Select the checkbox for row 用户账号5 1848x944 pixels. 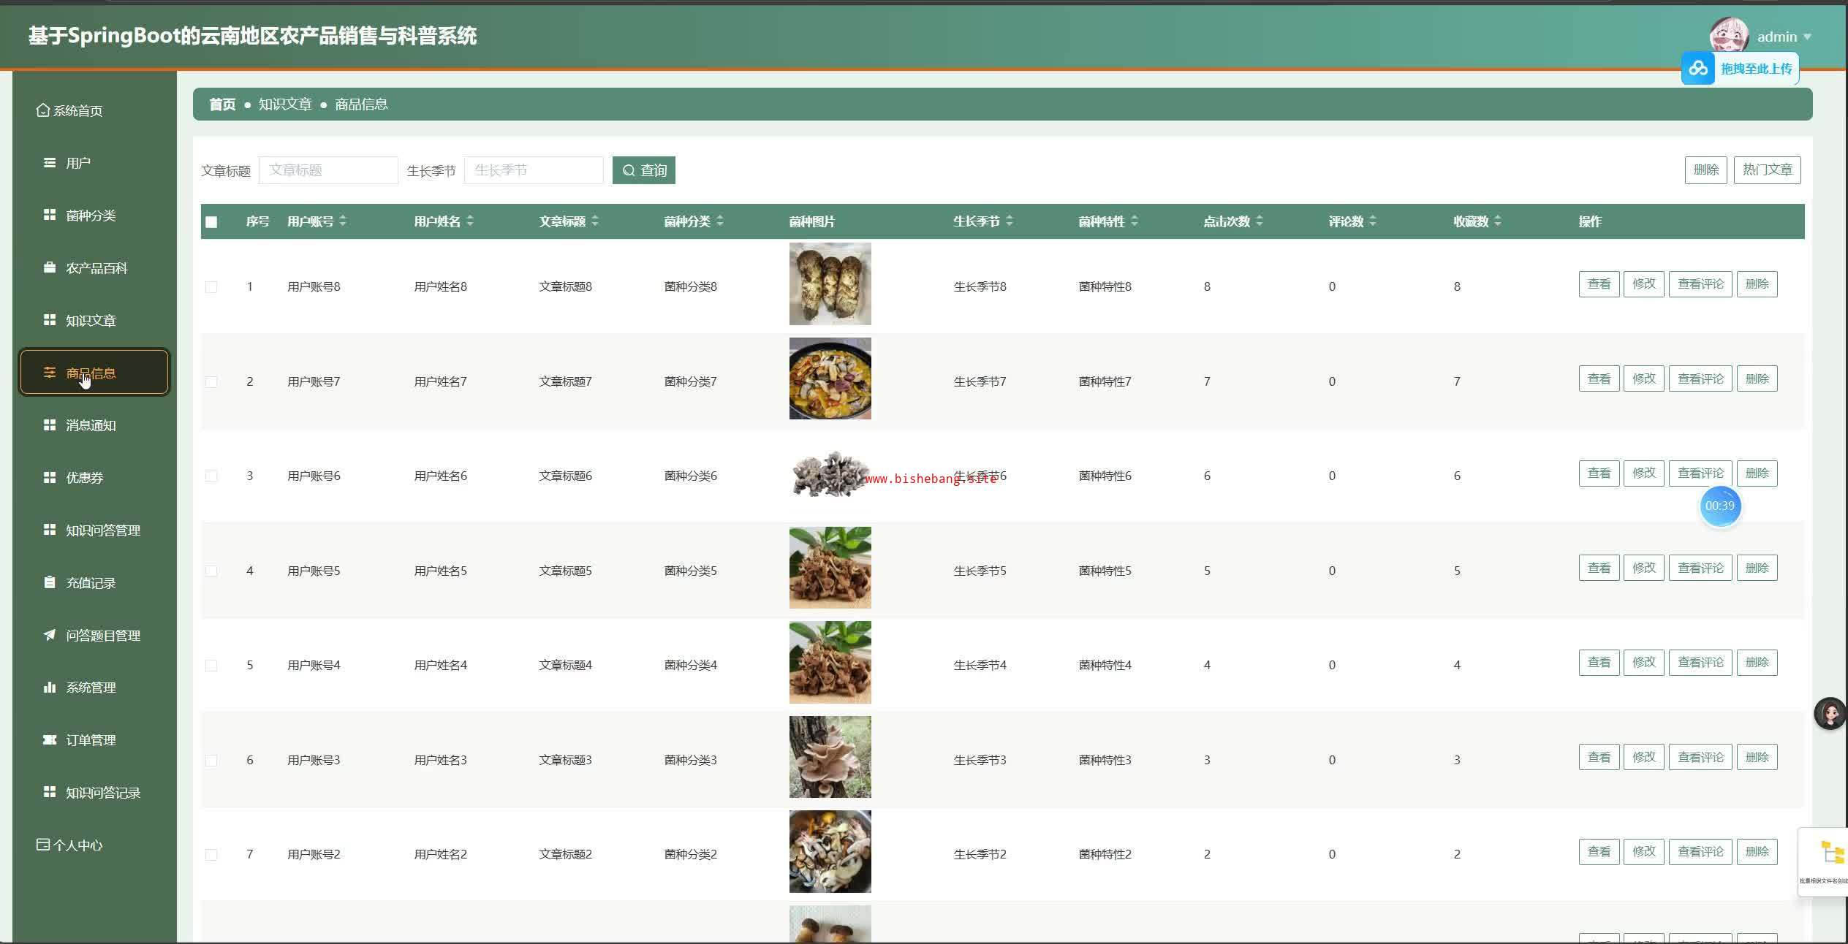click(211, 571)
